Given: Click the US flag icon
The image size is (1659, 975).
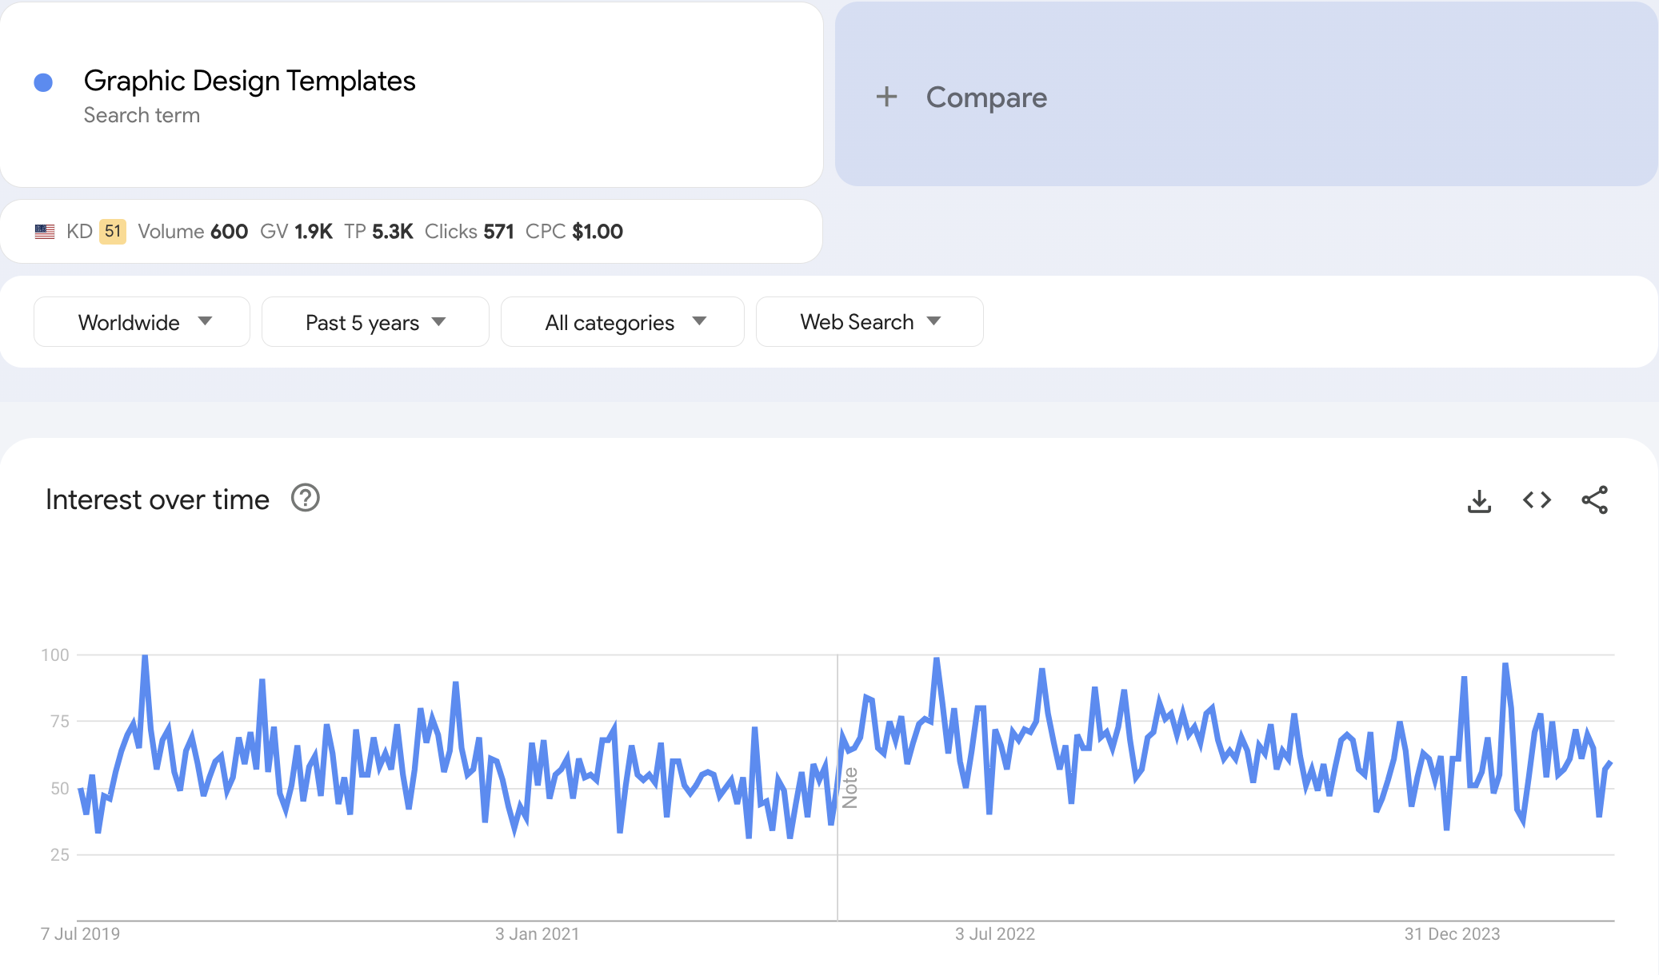Looking at the screenshot, I should [x=45, y=232].
